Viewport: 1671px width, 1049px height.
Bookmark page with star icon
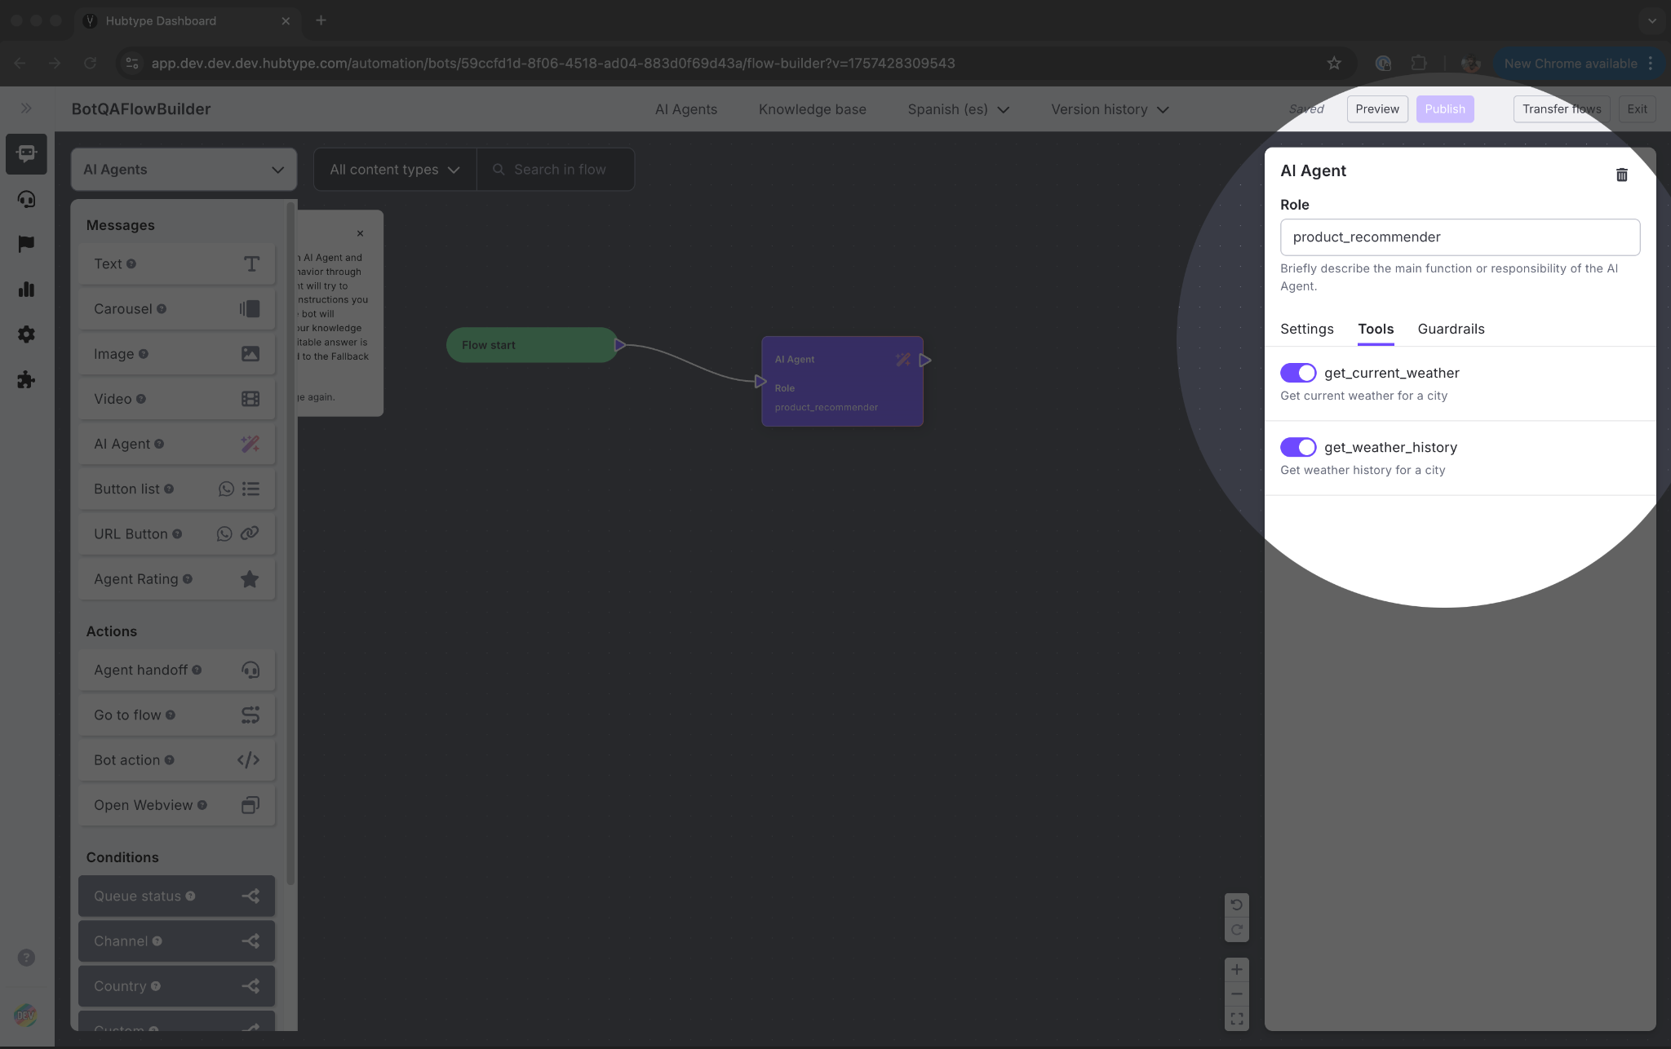coord(1334,64)
